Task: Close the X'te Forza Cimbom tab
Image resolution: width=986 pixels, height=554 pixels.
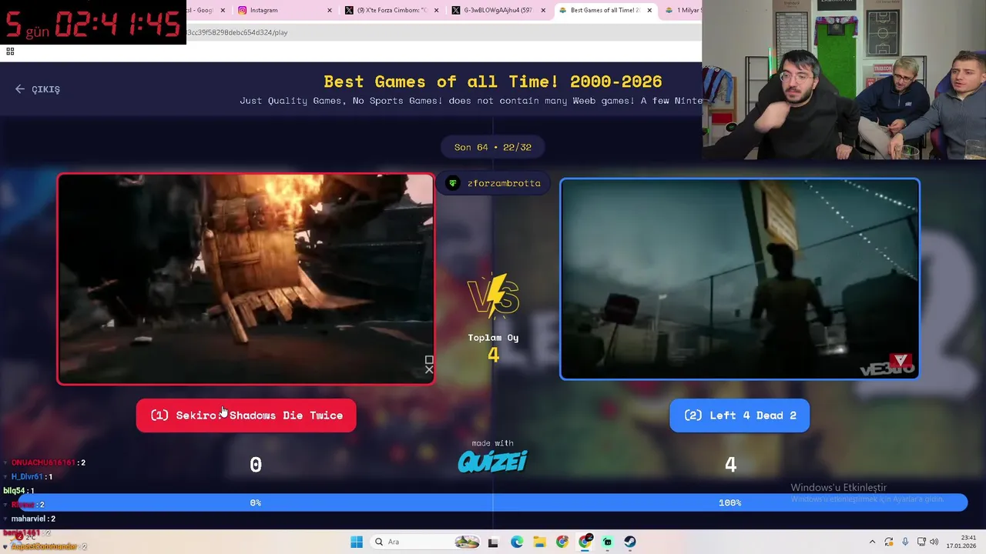Action: click(437, 10)
